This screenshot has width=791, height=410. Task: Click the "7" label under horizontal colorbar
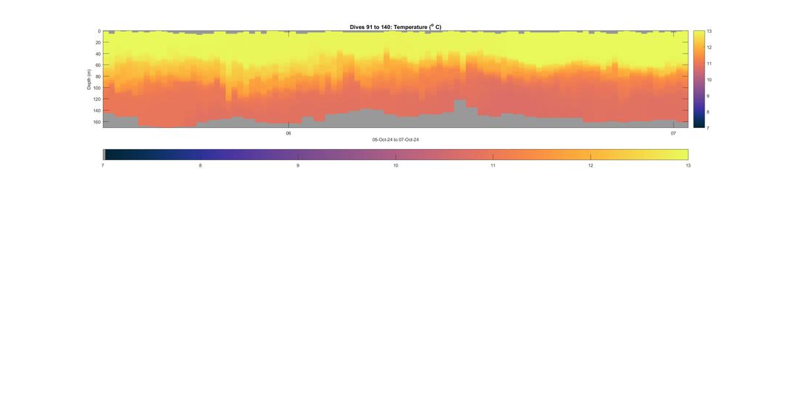[x=103, y=165]
